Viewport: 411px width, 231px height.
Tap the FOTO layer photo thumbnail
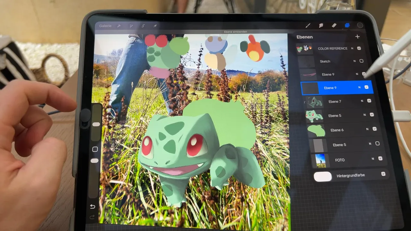click(x=320, y=161)
